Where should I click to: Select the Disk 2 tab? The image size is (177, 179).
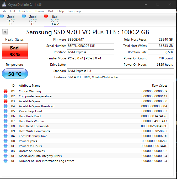[55, 20]
